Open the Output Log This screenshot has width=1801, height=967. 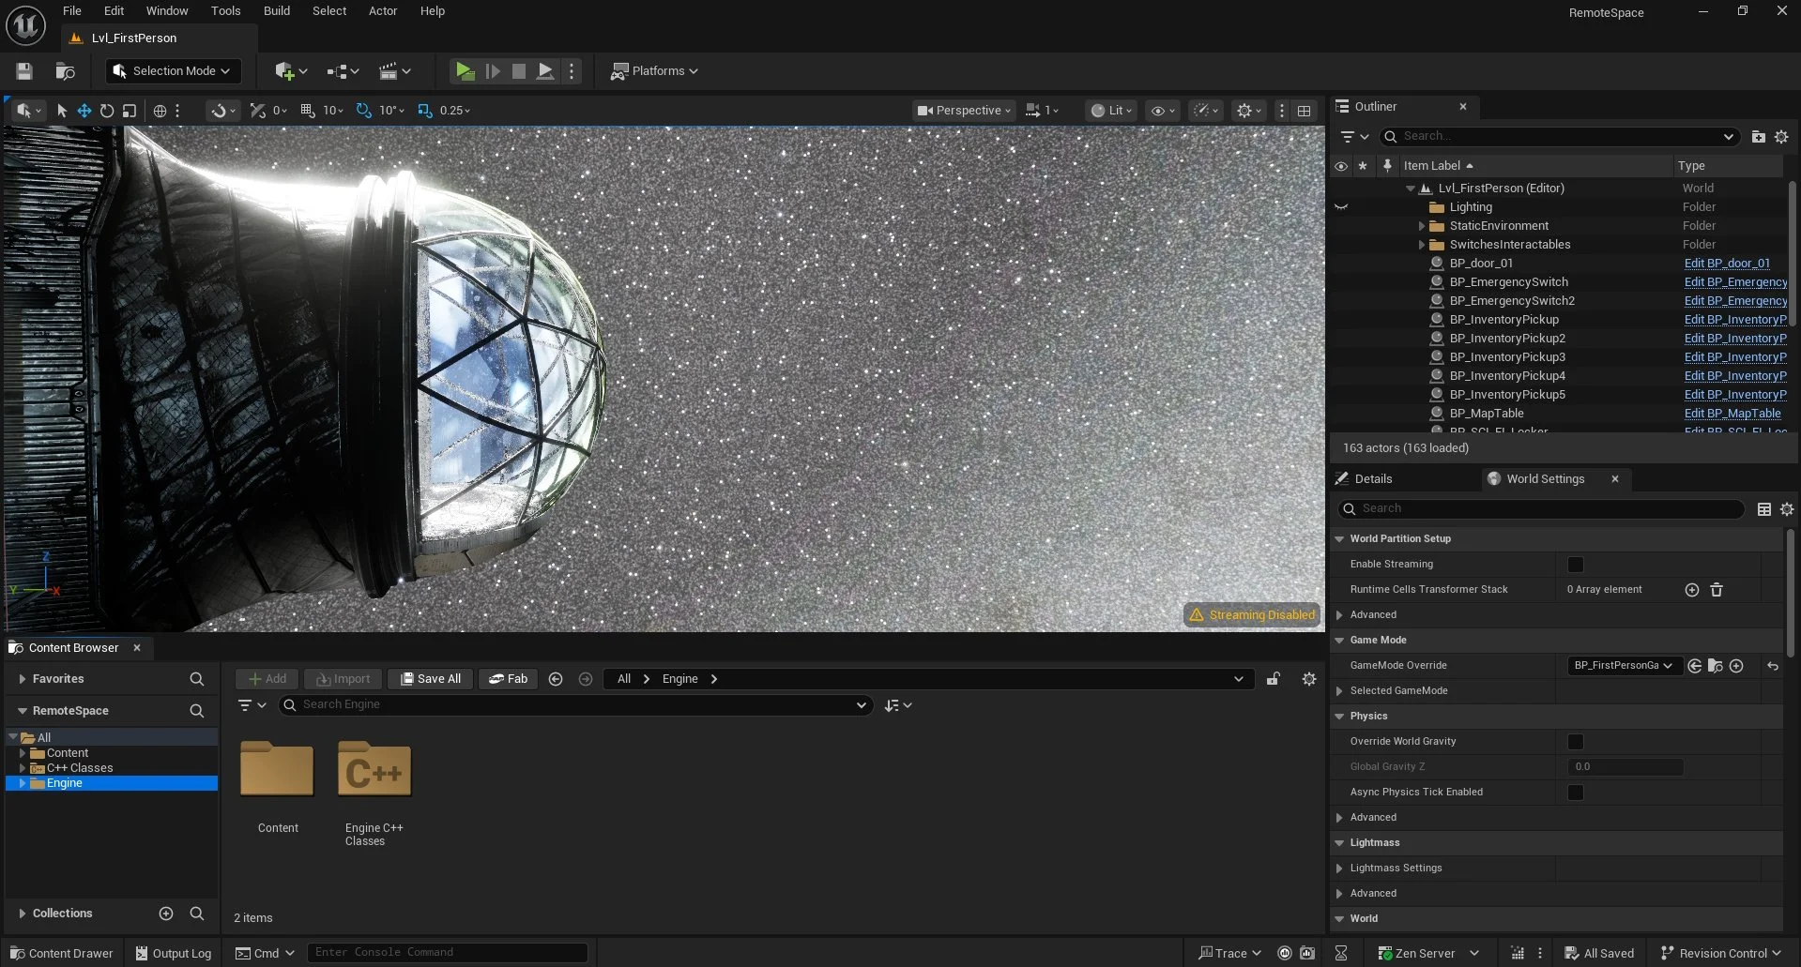coord(174,954)
